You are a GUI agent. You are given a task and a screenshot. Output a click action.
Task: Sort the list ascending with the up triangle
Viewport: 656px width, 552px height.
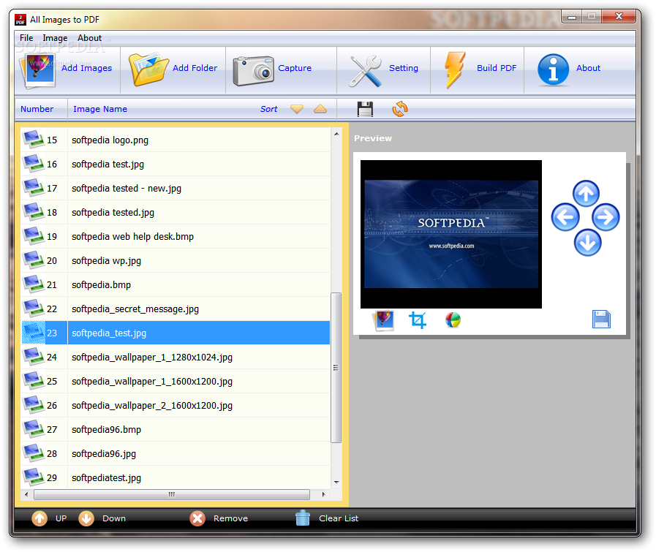[320, 109]
